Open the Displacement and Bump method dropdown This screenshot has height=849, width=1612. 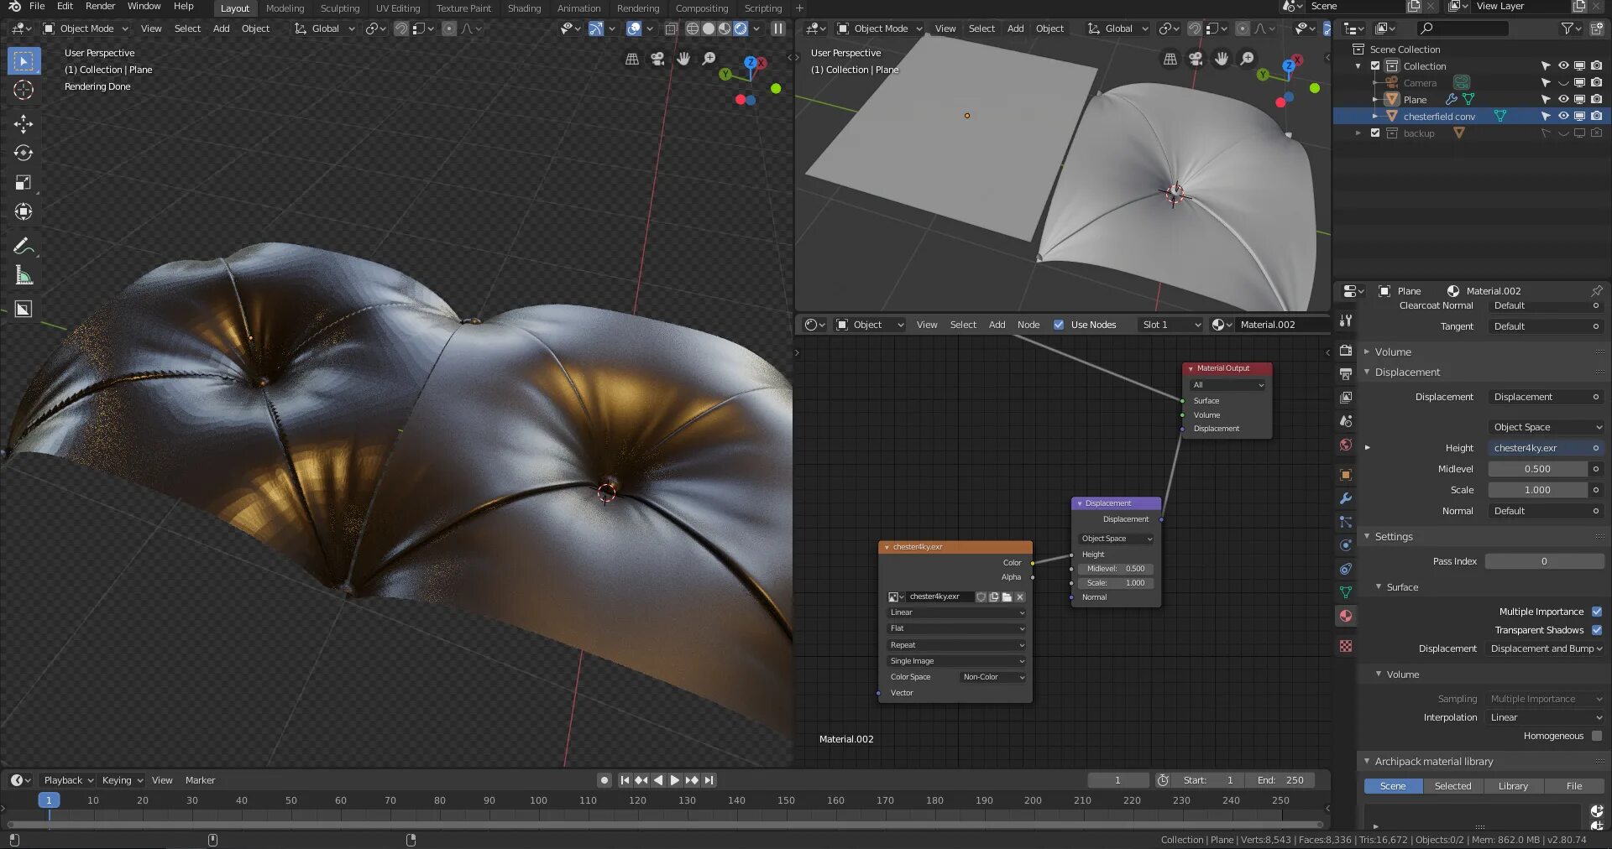[1546, 648]
